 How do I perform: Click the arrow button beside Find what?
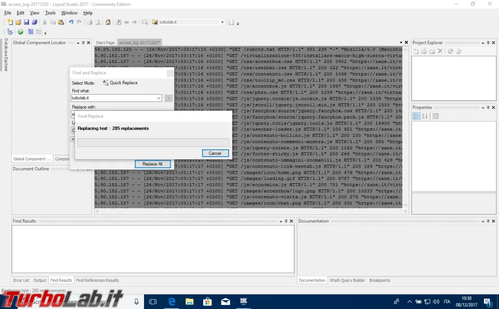pyautogui.click(x=168, y=98)
